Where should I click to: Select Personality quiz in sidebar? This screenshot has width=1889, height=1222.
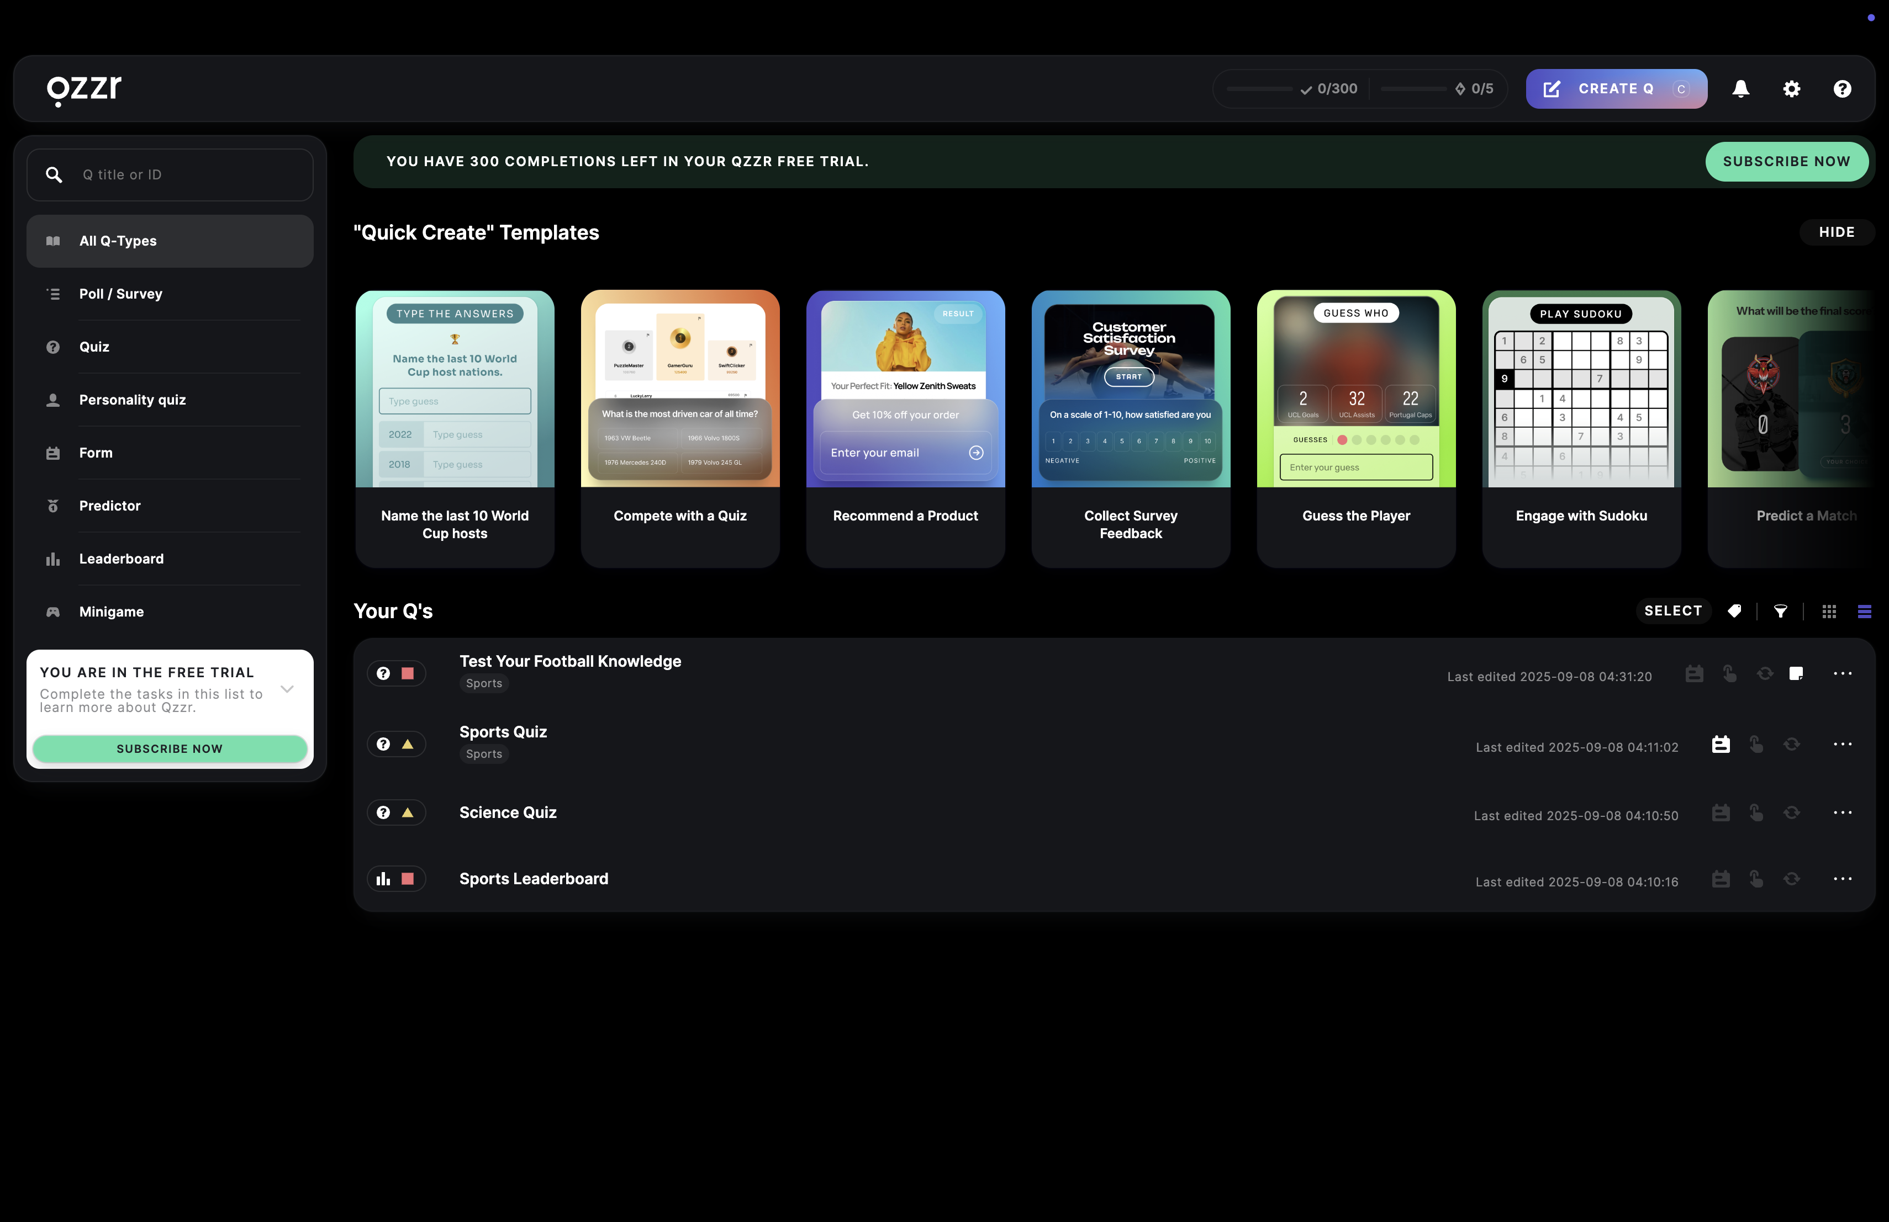click(132, 400)
